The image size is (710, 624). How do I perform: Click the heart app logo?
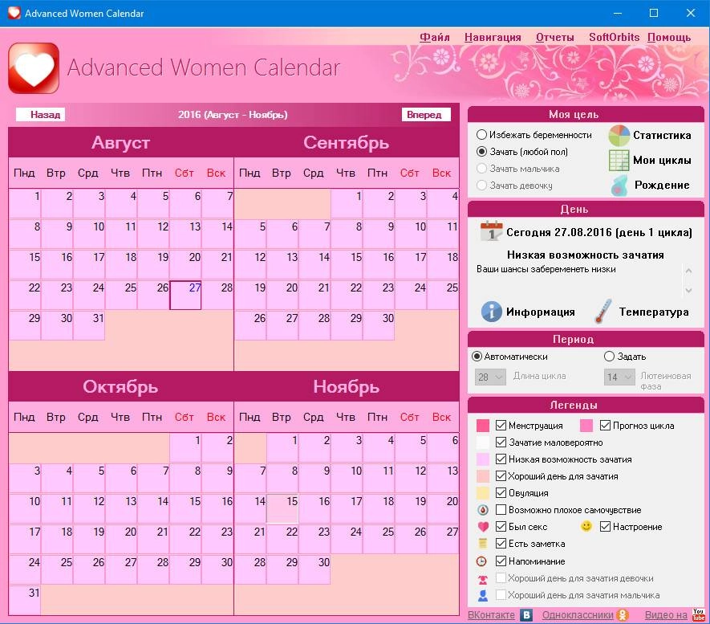(x=34, y=68)
